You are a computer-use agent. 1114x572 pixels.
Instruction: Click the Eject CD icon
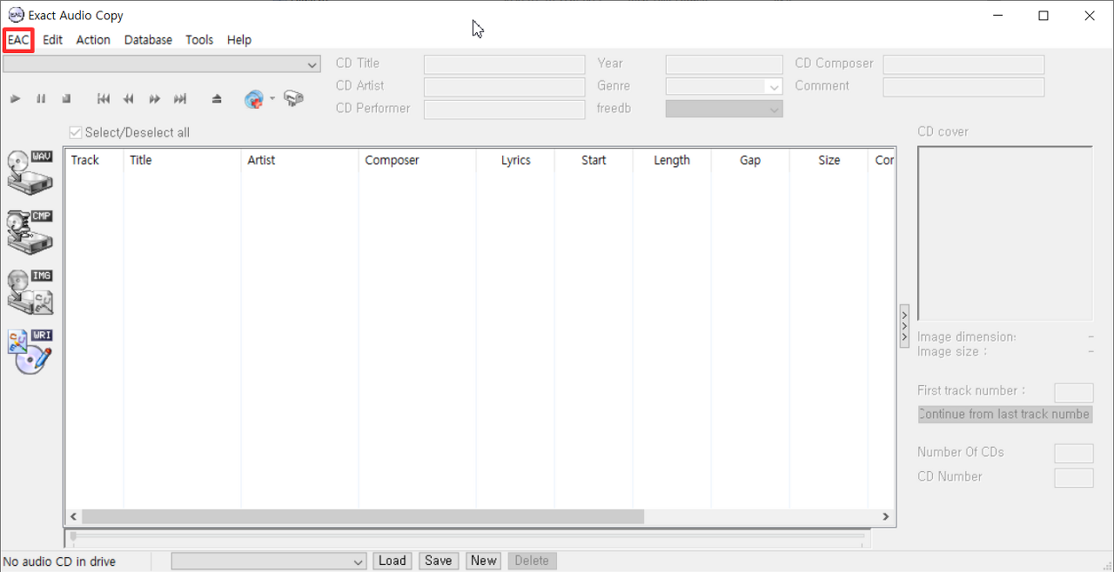[217, 99]
